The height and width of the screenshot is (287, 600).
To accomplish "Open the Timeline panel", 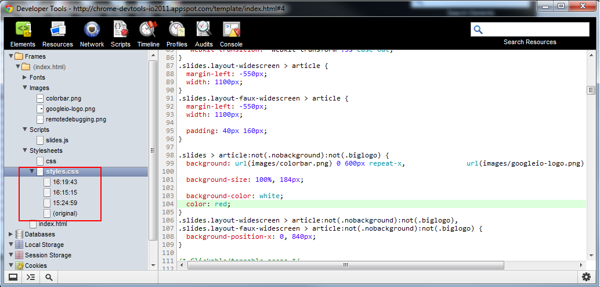I will click(149, 34).
